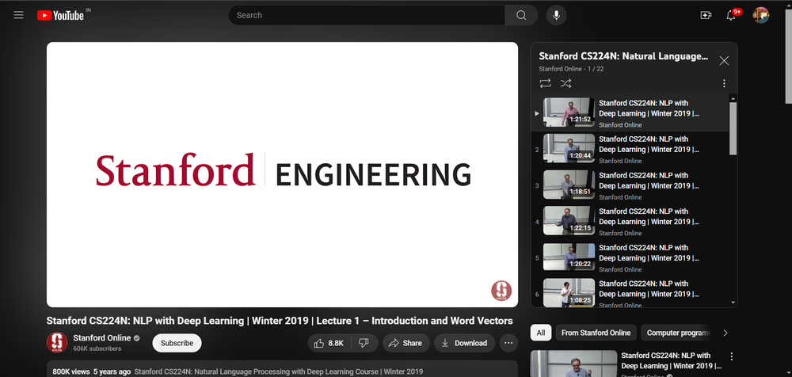
Task: Select the "All" filter chip
Action: pyautogui.click(x=540, y=333)
